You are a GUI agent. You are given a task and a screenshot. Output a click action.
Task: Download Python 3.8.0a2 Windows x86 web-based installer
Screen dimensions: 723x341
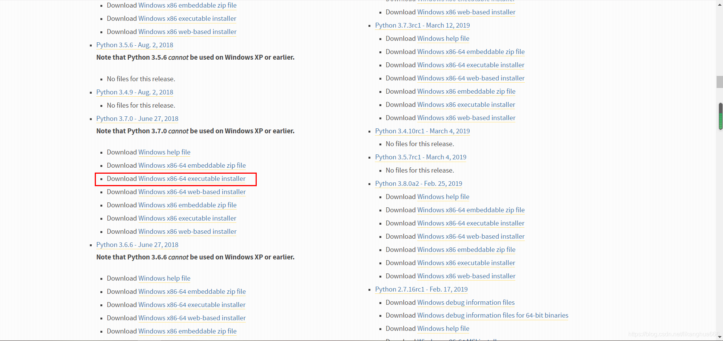tap(466, 276)
